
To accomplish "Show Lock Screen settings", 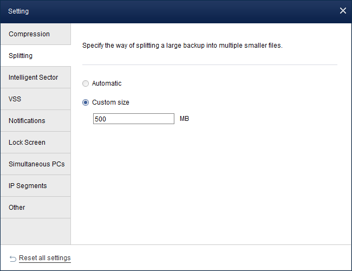I will [x=35, y=143].
